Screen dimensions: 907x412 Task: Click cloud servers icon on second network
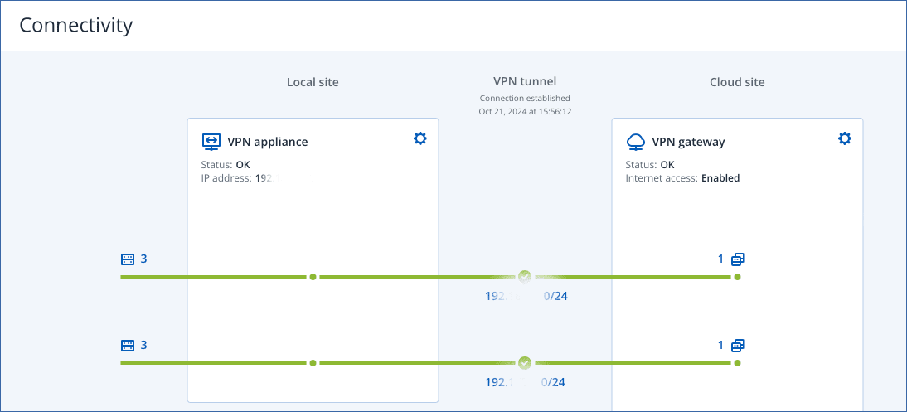738,345
